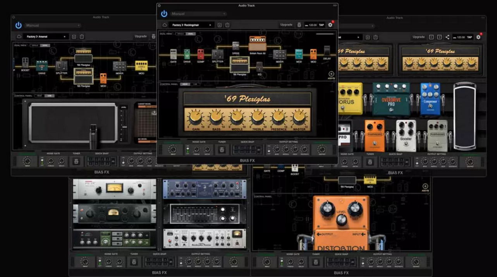Select EQ pedal in Rockingchair lower path
Image resolution: width=497 pixels, height=277 pixels.
(259, 67)
